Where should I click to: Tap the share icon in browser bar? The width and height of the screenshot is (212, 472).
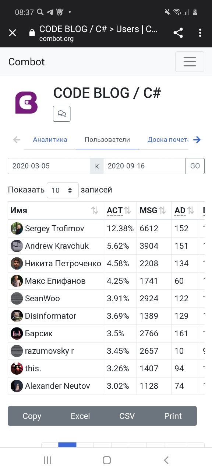(178, 33)
